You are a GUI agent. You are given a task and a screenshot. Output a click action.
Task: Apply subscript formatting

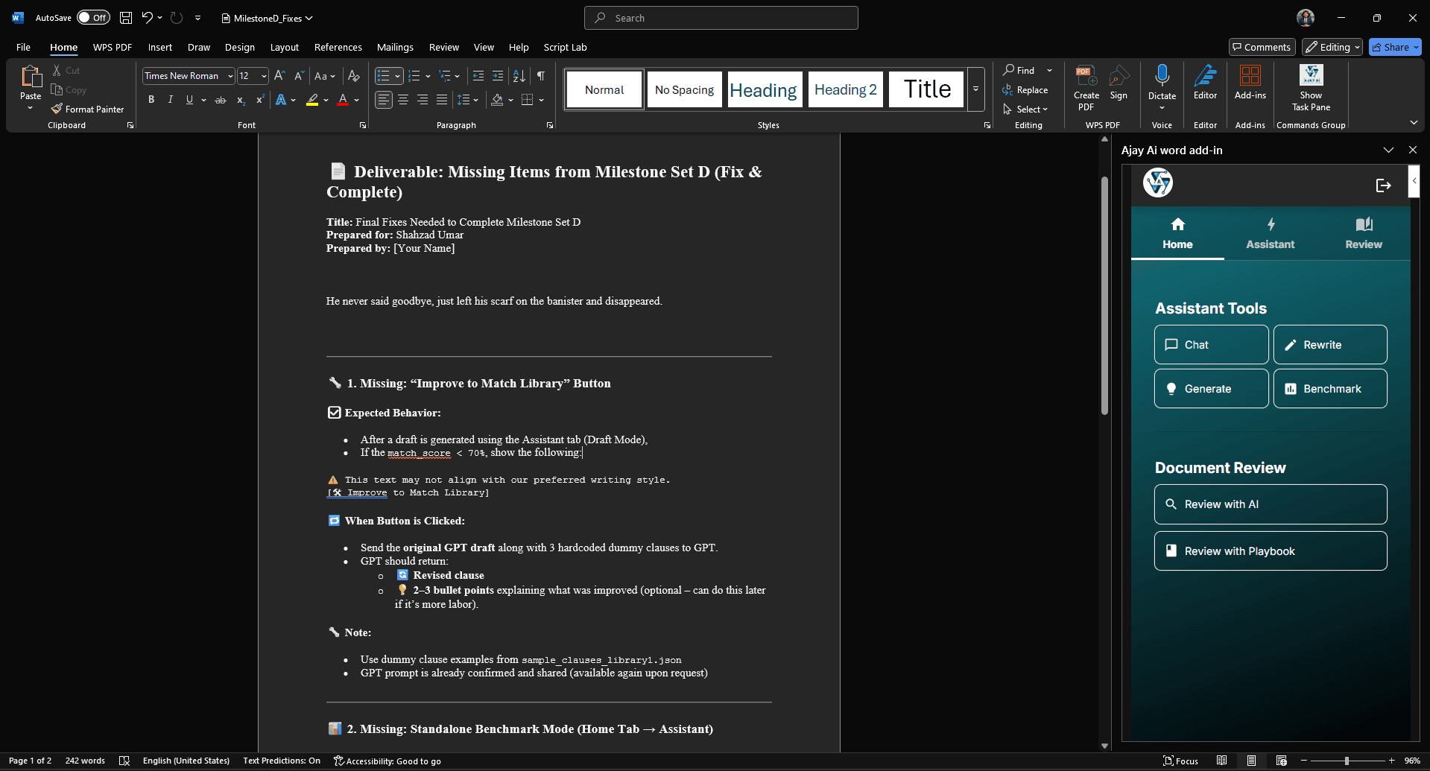[240, 100]
